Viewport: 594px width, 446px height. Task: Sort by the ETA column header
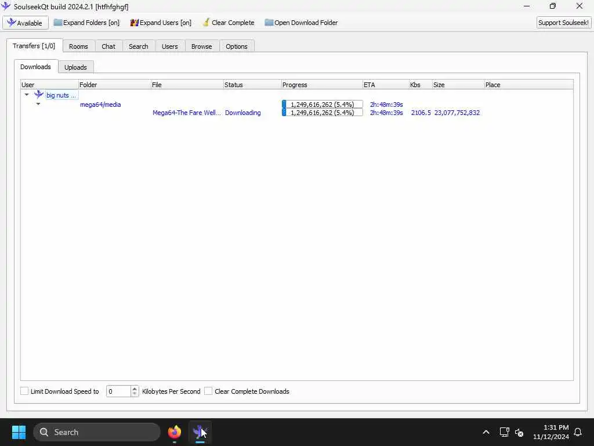(386, 85)
